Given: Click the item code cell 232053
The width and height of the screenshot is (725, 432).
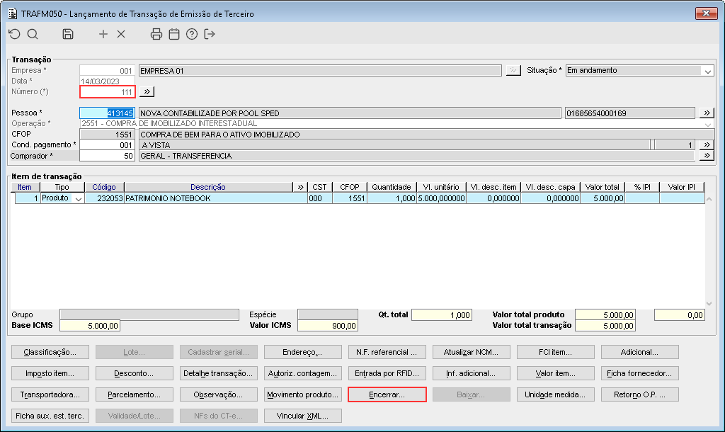Looking at the screenshot, I should tap(104, 198).
